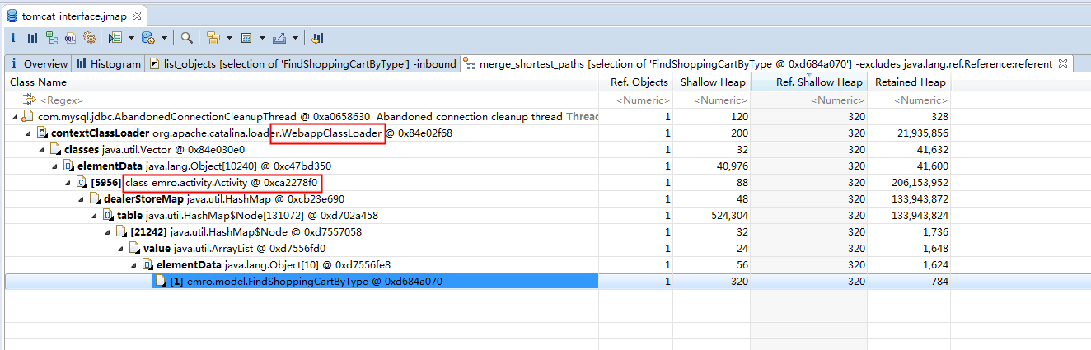Collapse the elementData Object[10] node
The height and width of the screenshot is (350, 1091).
(135, 265)
